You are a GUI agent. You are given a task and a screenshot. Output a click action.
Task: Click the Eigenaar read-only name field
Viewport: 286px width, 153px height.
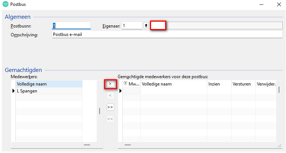216,26
